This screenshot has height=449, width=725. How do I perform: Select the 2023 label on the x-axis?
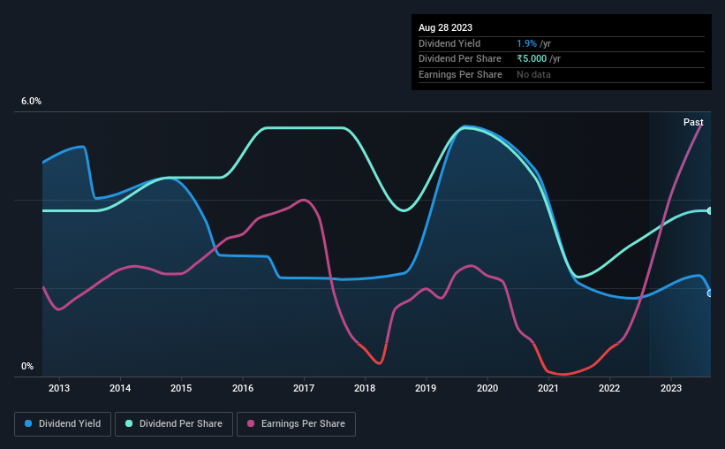[670, 388]
